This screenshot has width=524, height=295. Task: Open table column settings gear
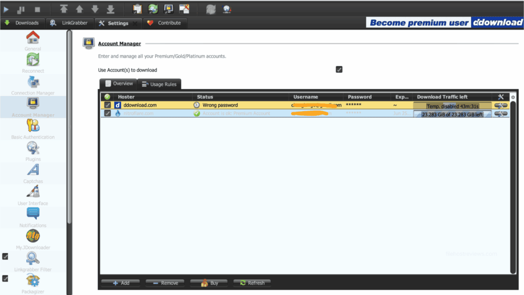pos(513,97)
